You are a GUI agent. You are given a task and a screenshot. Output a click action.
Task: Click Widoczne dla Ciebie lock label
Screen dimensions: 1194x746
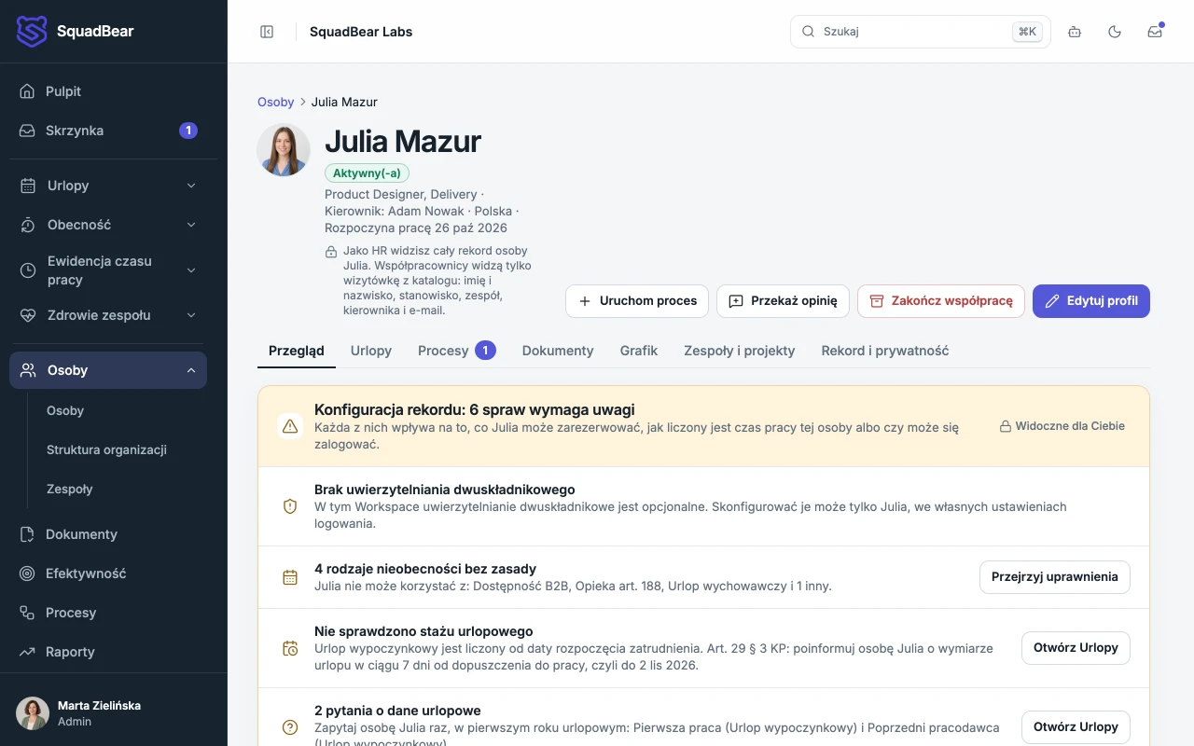[x=1062, y=426]
